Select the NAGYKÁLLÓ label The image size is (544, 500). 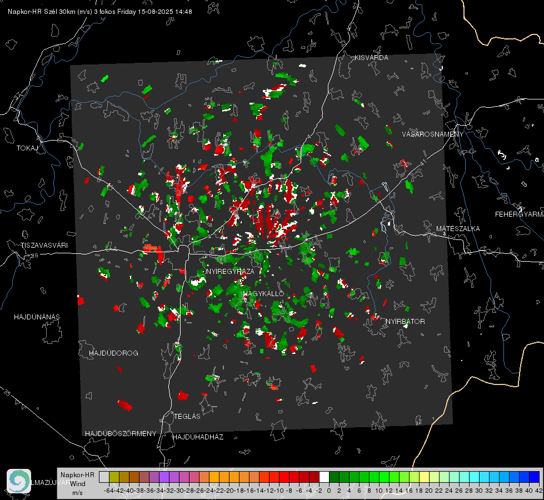[x=263, y=293]
